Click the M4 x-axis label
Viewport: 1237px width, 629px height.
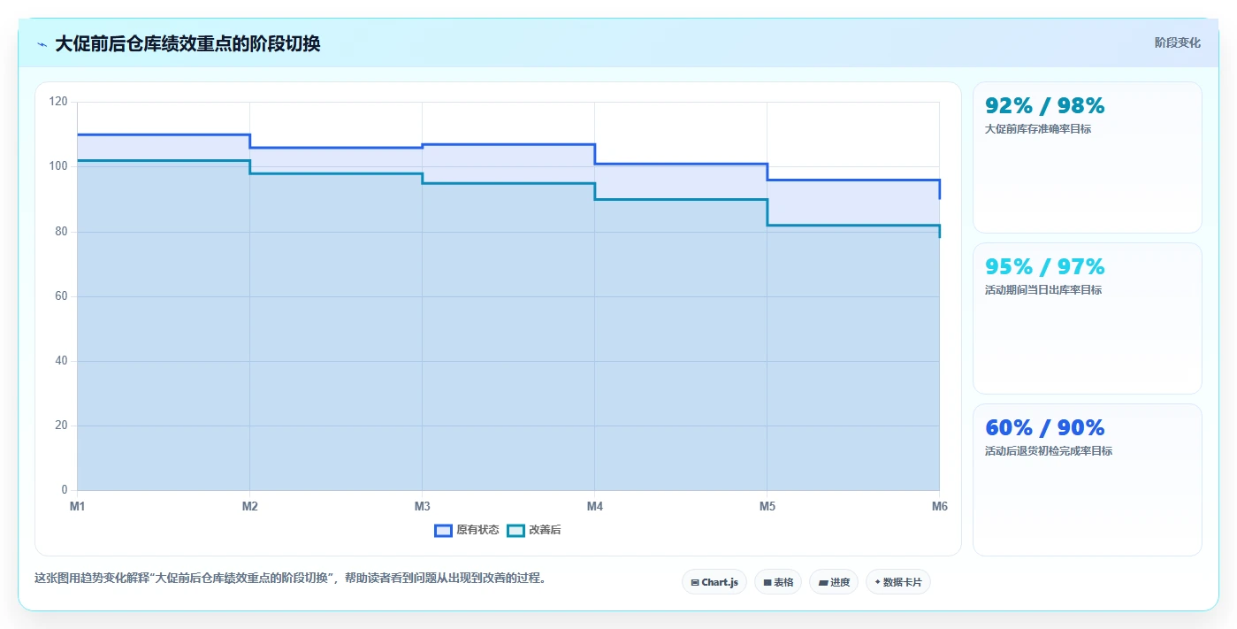(594, 506)
